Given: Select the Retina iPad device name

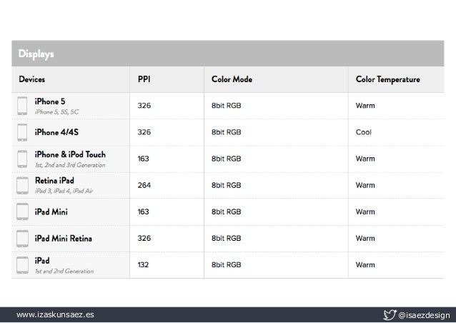Looking at the screenshot, I should pyautogui.click(x=54, y=181).
